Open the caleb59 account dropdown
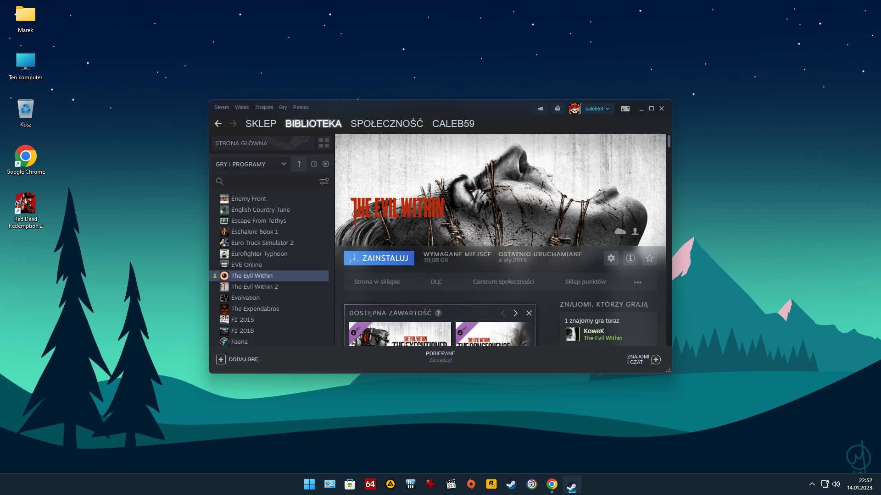881x495 pixels. [x=597, y=109]
